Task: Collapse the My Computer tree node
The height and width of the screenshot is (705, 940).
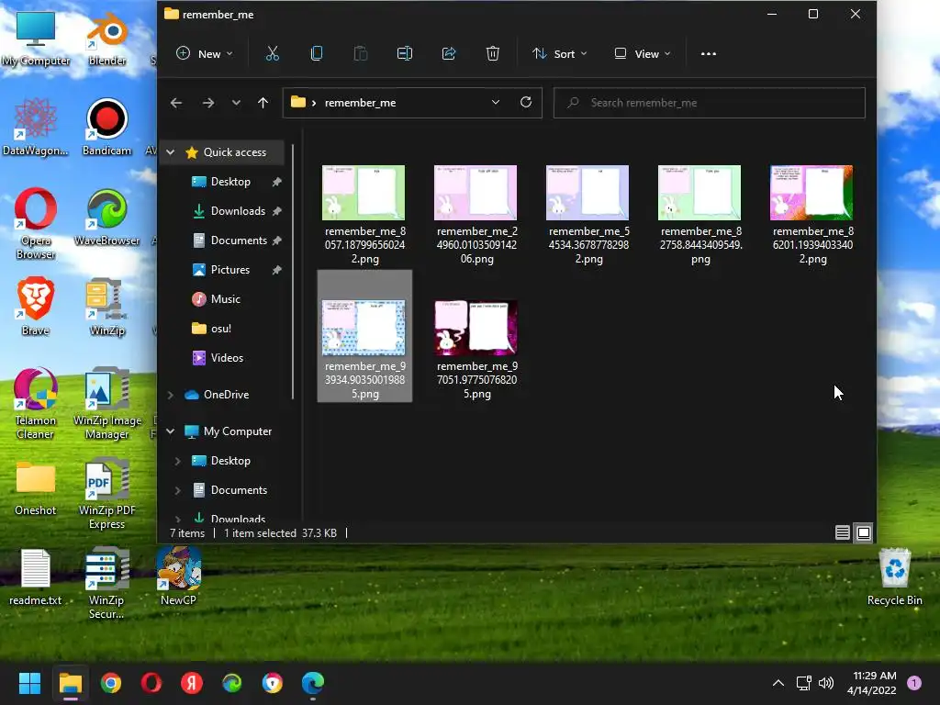Action: 170,431
